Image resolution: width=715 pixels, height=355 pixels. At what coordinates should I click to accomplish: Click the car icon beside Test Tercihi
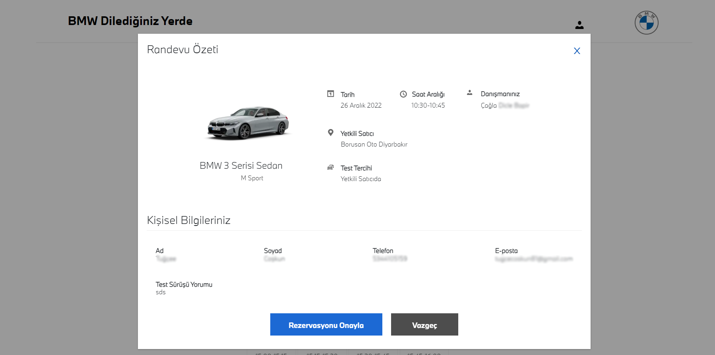point(330,167)
